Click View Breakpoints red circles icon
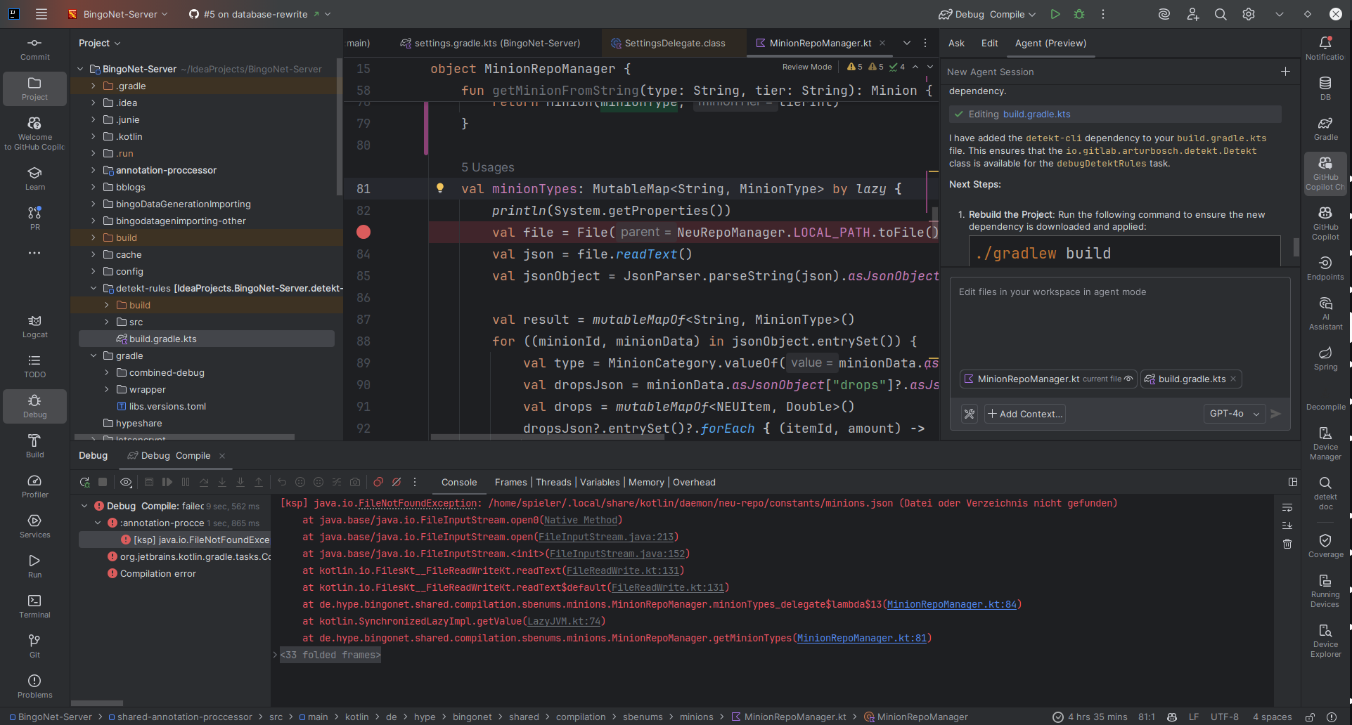The height and width of the screenshot is (725, 1352). click(378, 482)
